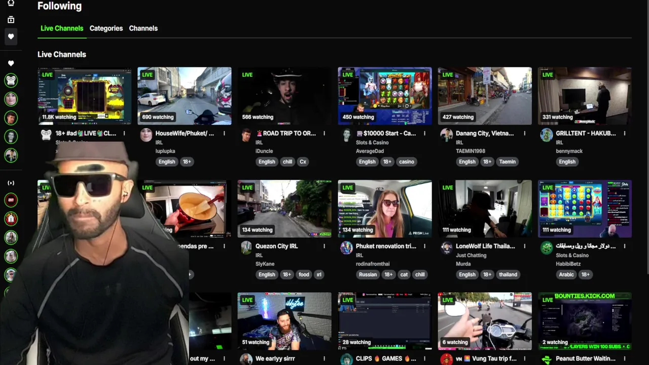Open the Just Chatting category link

click(x=471, y=255)
